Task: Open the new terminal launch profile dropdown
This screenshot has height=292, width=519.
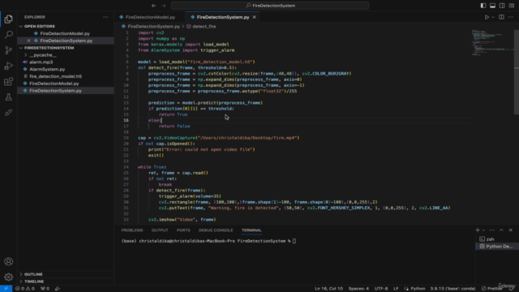Action: pyautogui.click(x=483, y=230)
